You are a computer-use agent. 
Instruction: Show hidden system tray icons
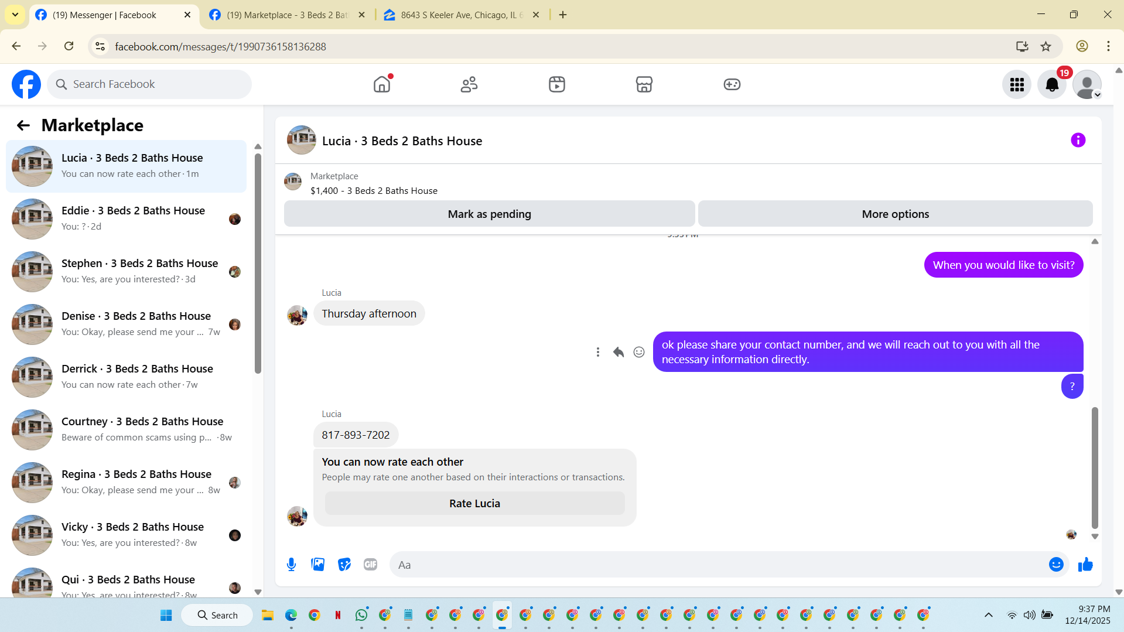(x=989, y=615)
